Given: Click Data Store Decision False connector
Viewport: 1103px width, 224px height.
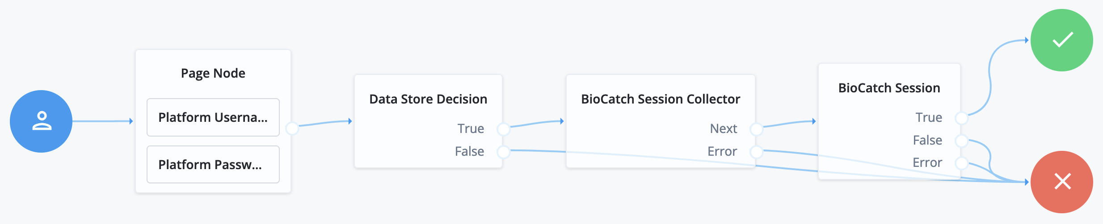Looking at the screenshot, I should tap(504, 152).
